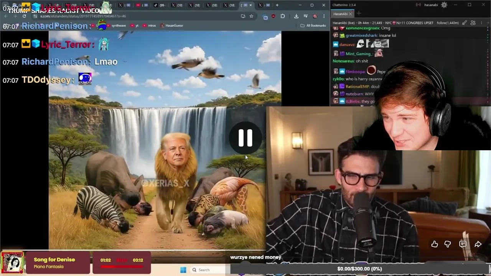This screenshot has width=491, height=276.
Task: Open a new browser tab with plus
Action: click(277, 5)
